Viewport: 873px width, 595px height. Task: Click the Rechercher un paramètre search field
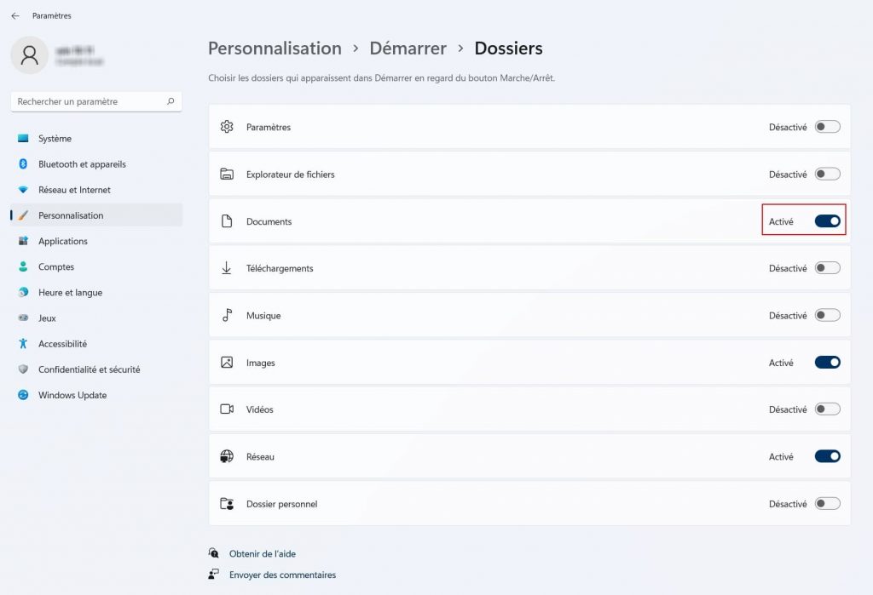(x=95, y=100)
